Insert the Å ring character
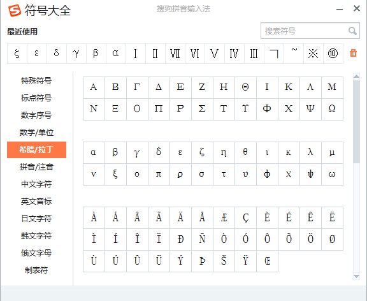Viewport: 367px width, 301px height. click(202, 217)
